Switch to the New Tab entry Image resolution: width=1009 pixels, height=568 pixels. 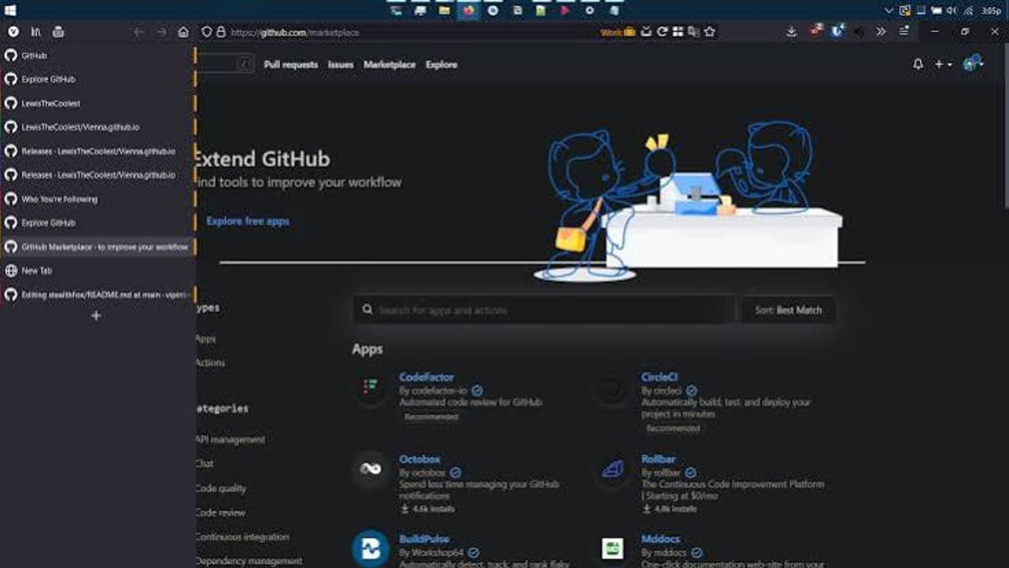(98, 271)
